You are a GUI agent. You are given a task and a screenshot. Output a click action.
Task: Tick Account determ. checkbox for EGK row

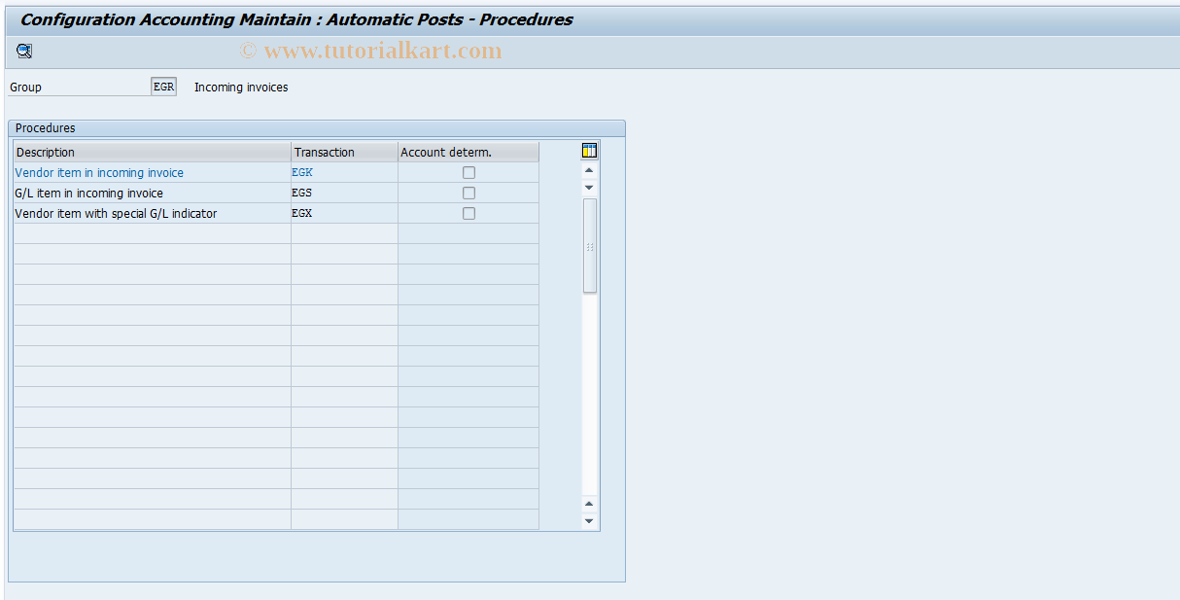click(469, 172)
